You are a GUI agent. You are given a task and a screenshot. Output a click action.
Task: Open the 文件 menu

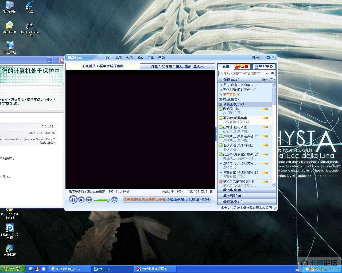point(108,58)
